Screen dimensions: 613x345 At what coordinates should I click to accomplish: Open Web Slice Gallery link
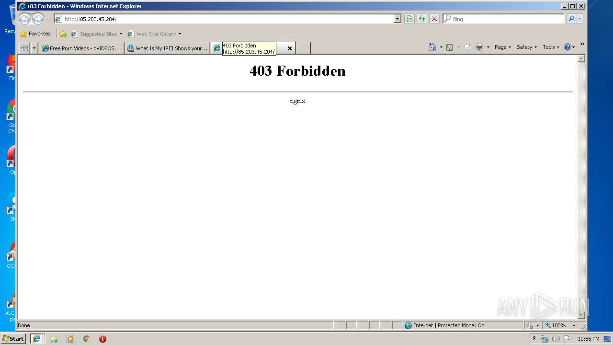(152, 34)
